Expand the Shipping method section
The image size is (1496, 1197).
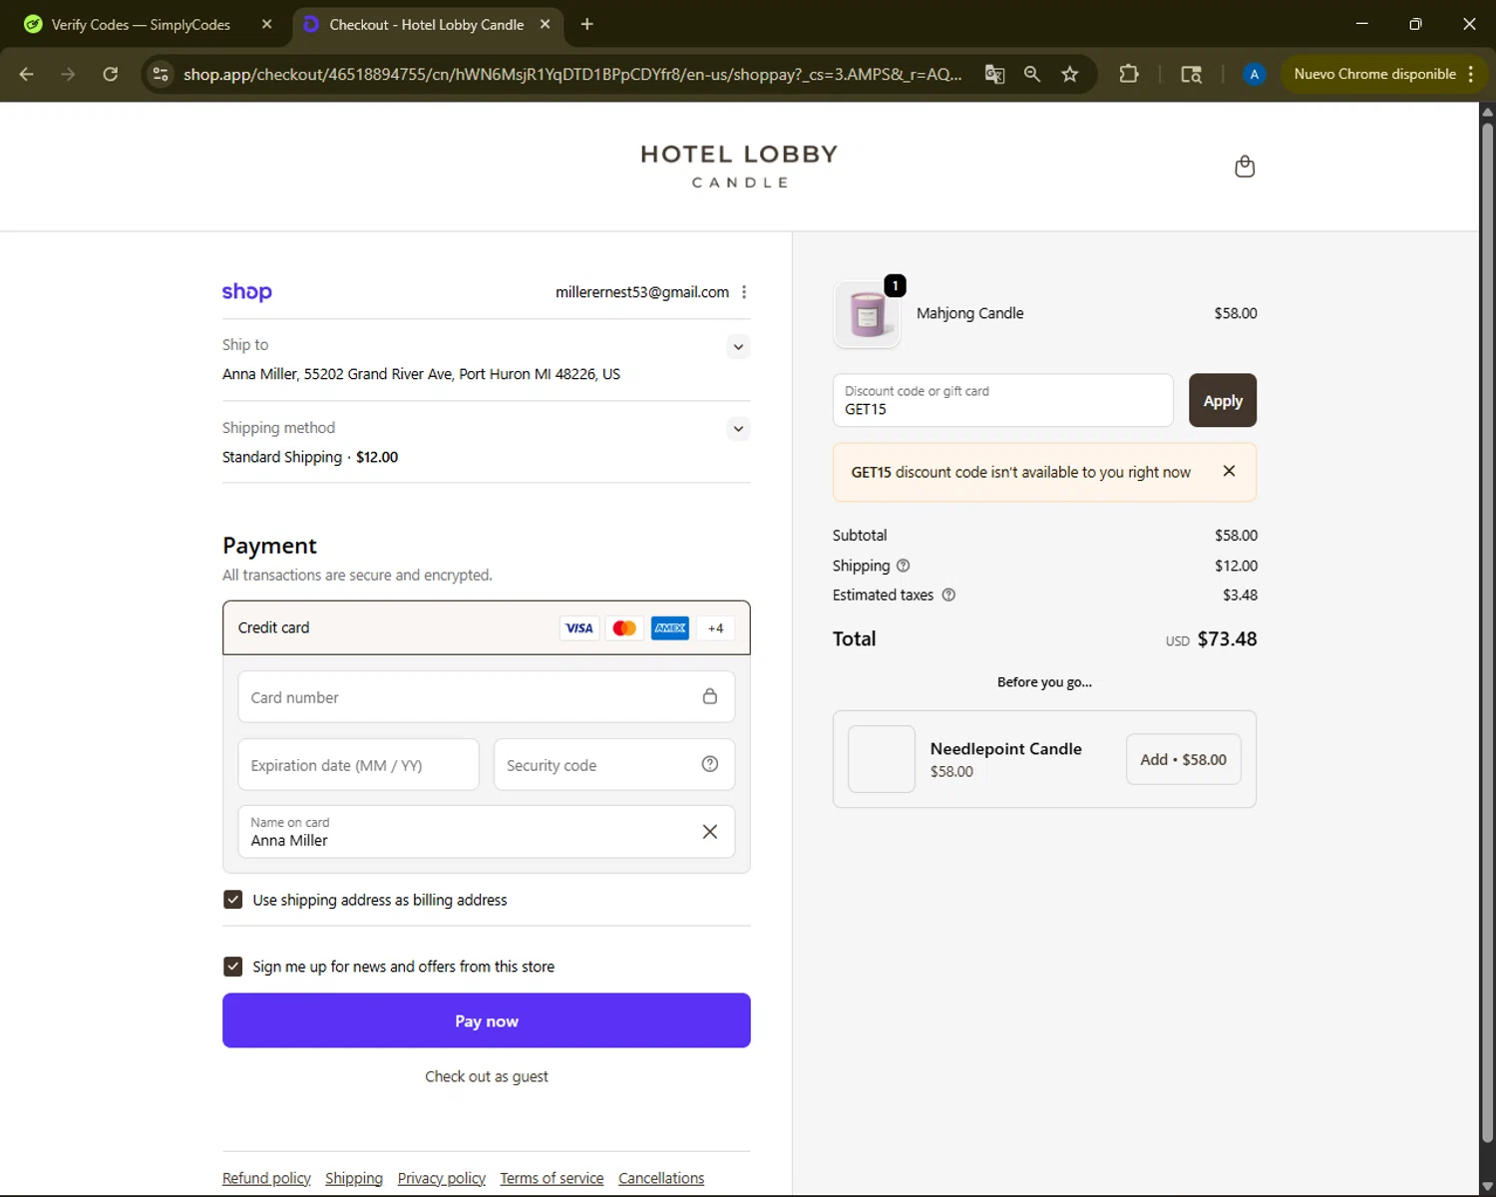pyautogui.click(x=738, y=429)
